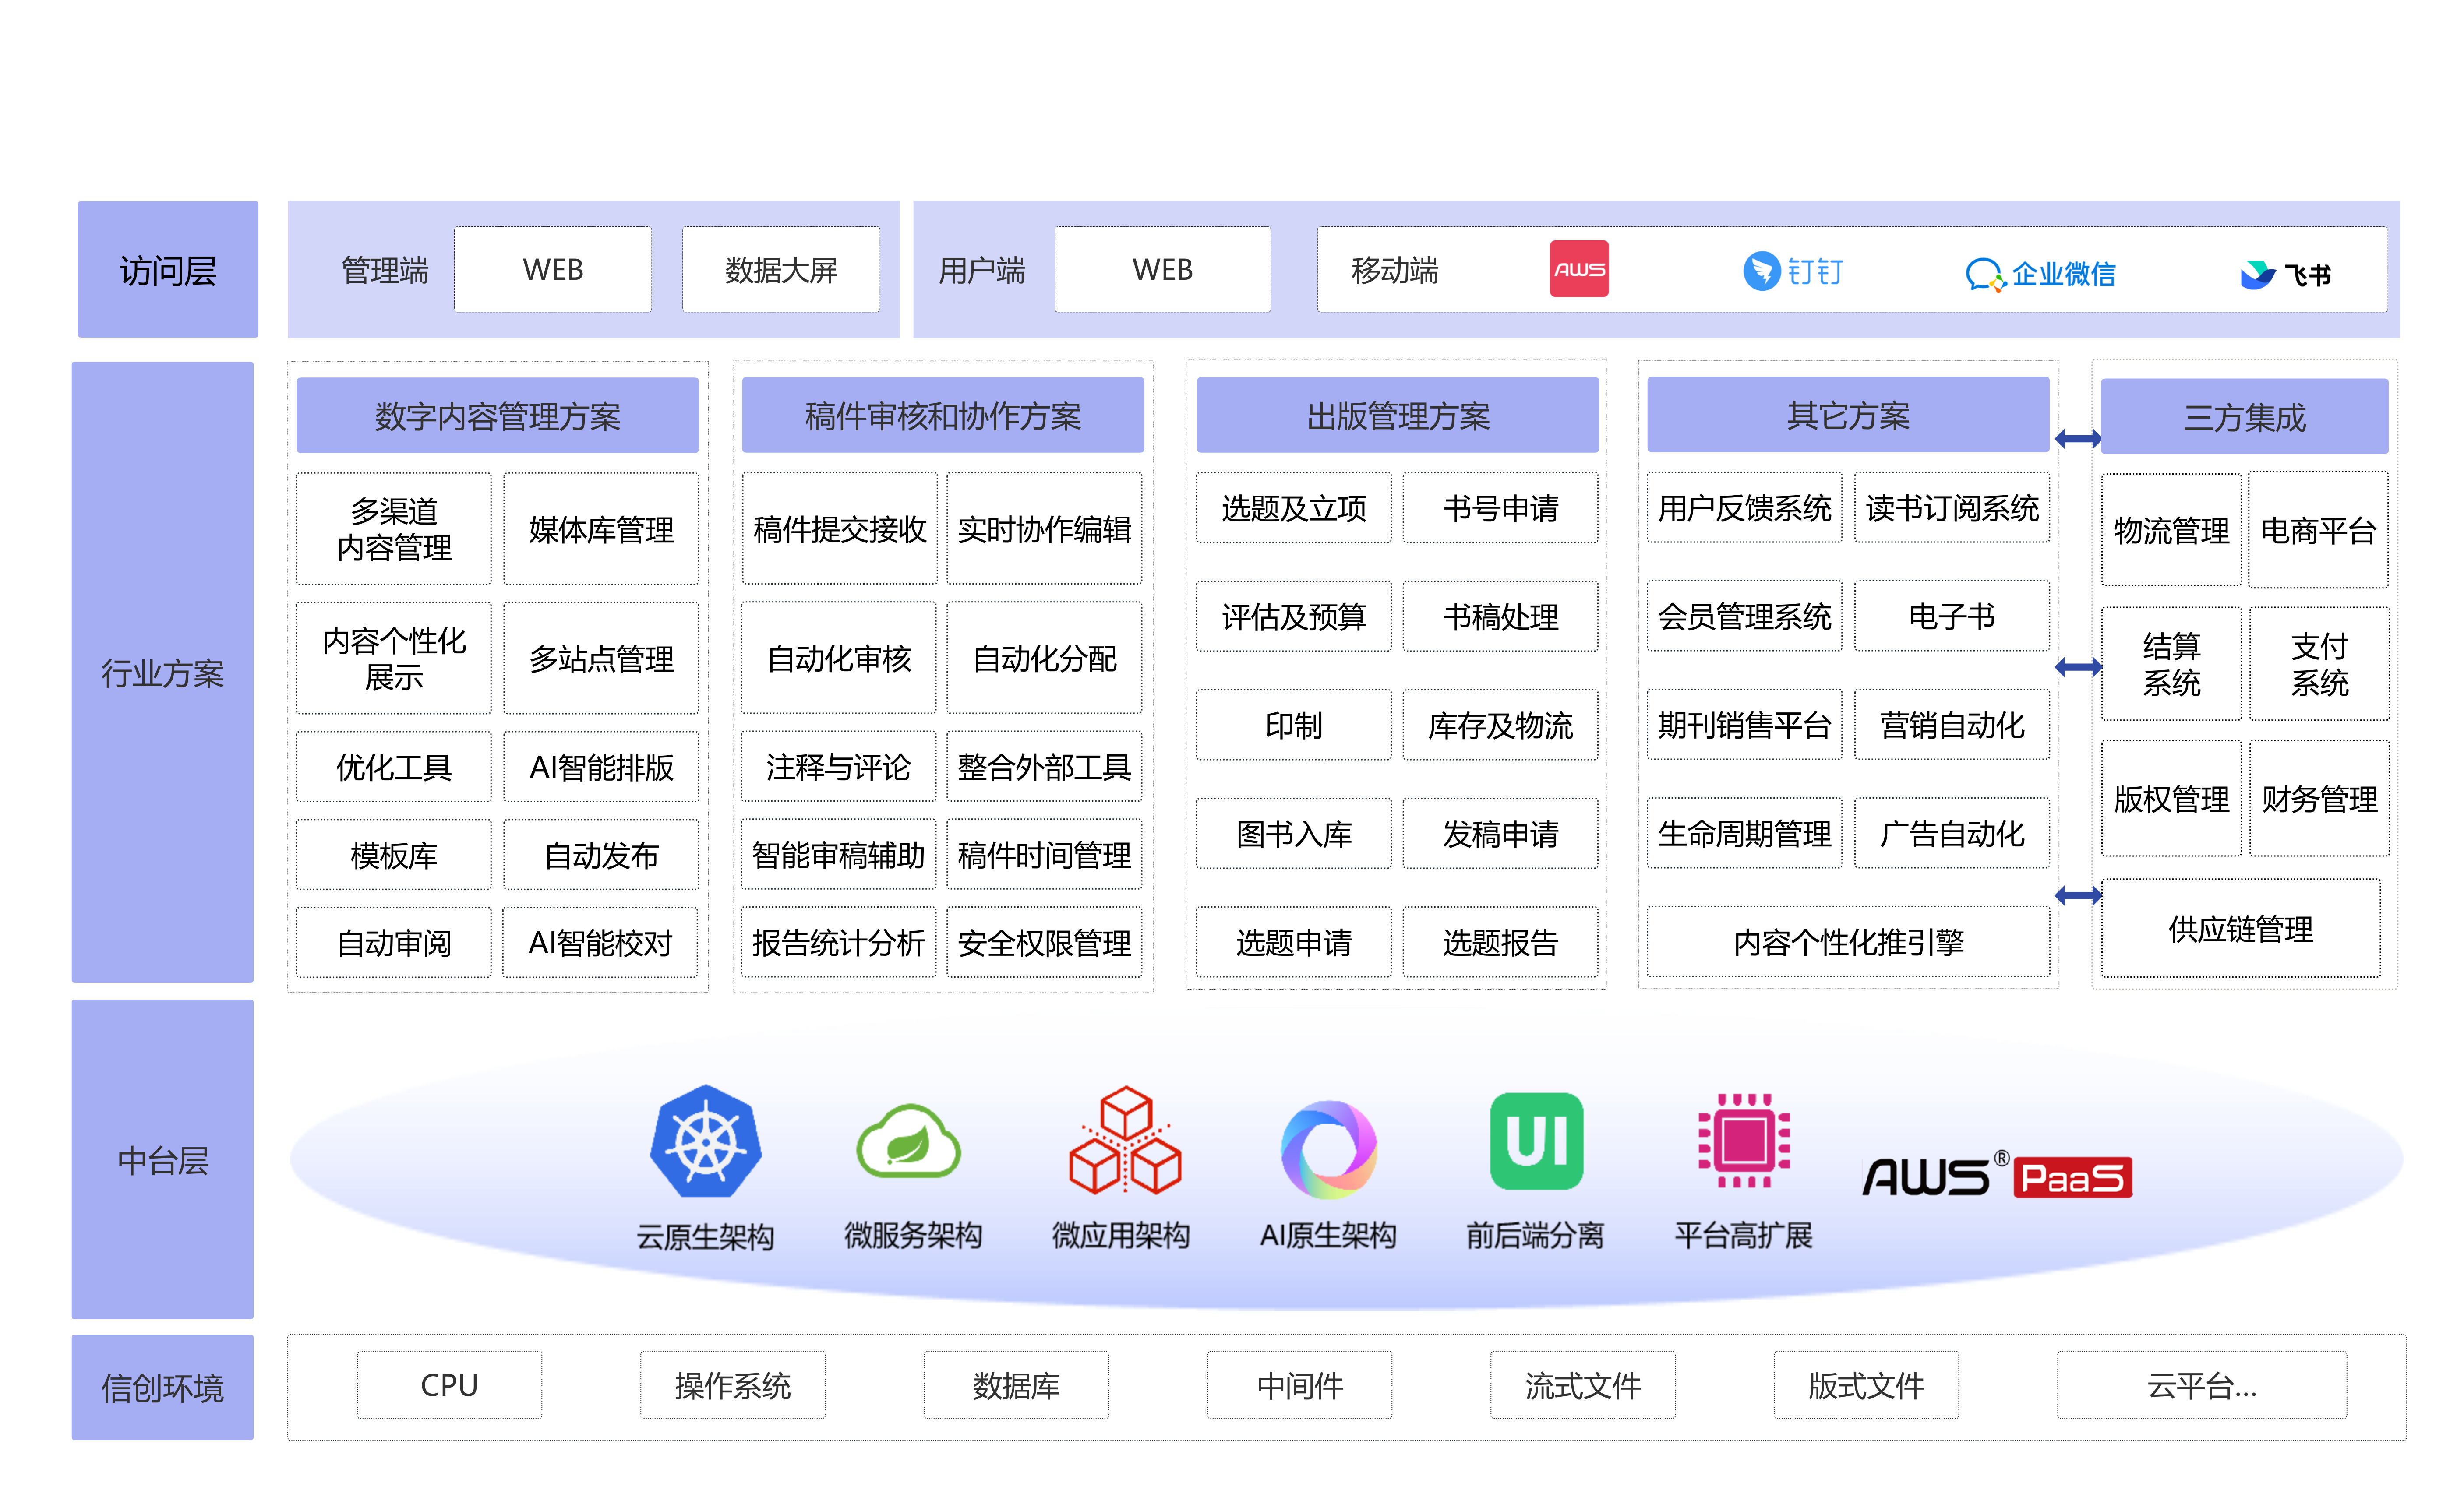Click the 选题及立项 box
The image size is (2464, 1511).
(x=1294, y=507)
